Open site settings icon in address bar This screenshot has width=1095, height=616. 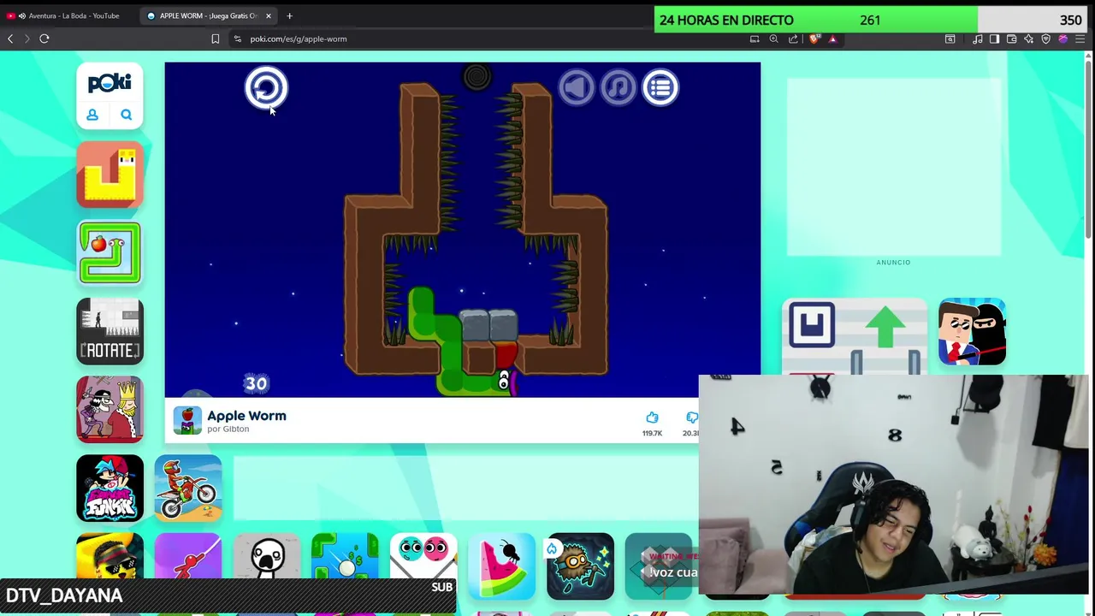237,38
